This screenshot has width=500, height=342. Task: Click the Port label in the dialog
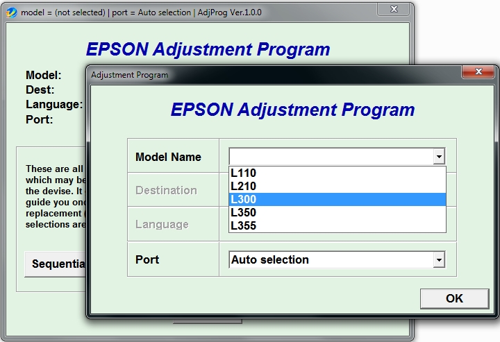pyautogui.click(x=147, y=259)
